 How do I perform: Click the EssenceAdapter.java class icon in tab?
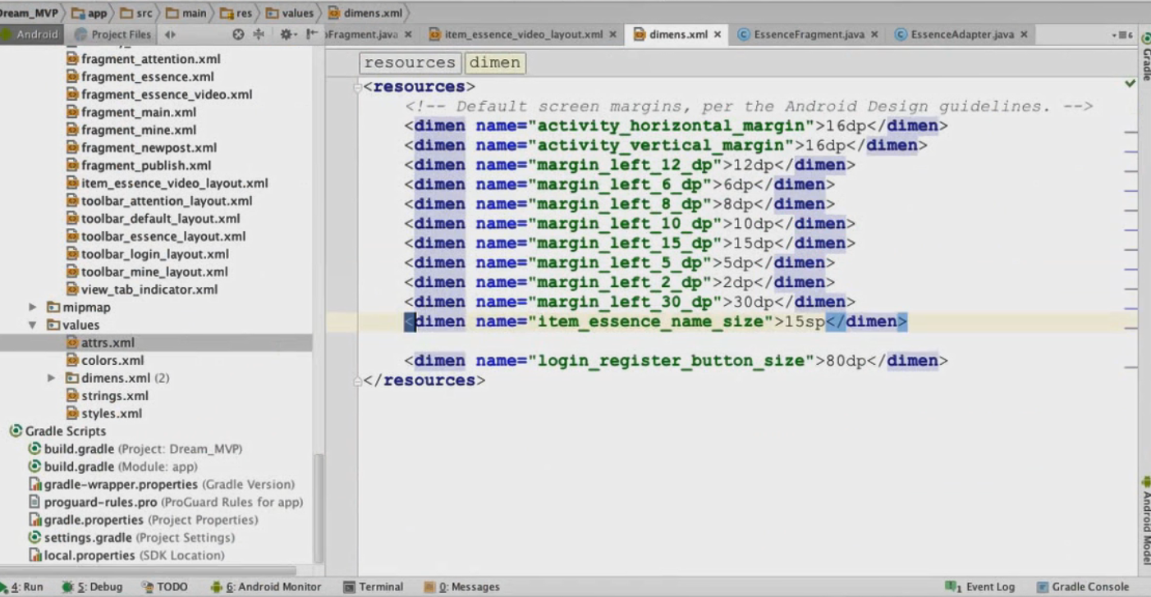click(x=901, y=34)
